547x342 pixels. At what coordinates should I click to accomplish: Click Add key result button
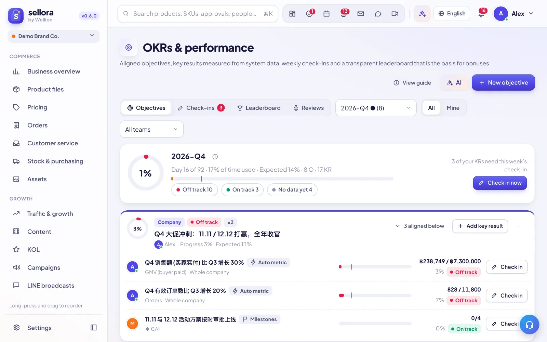coord(480,226)
